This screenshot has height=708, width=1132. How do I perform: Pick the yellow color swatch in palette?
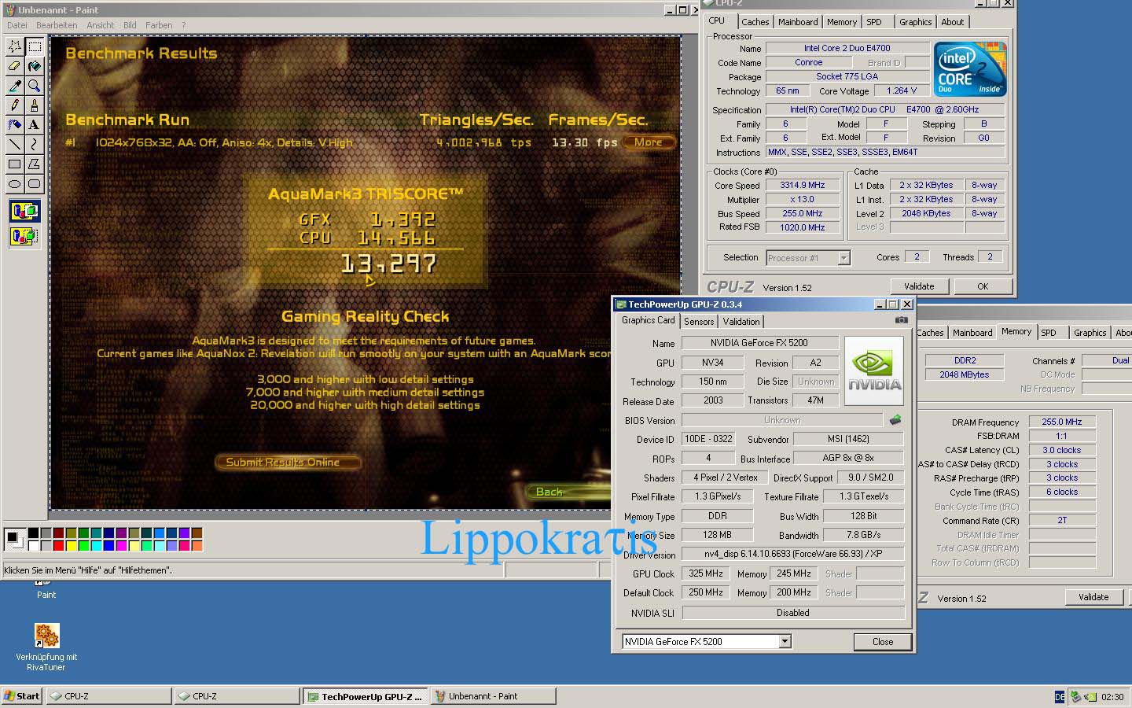(72, 545)
